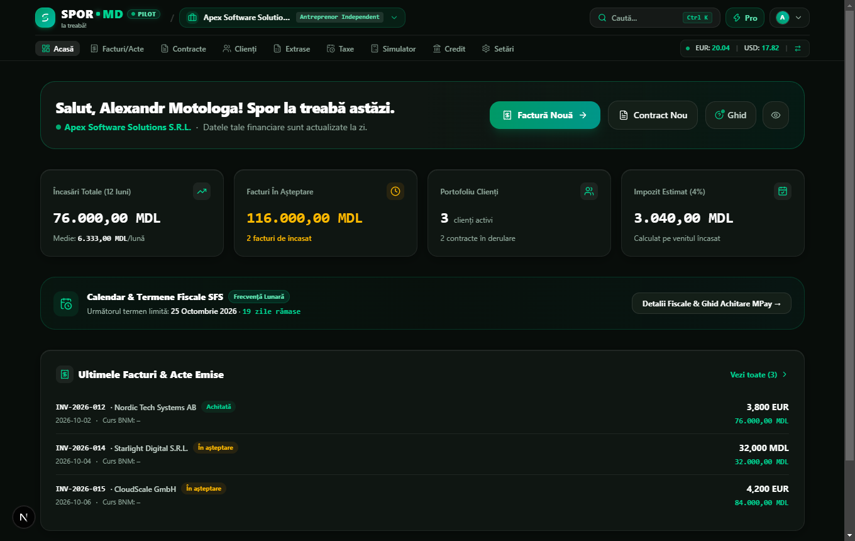Open the Ghid button

[x=731, y=115]
